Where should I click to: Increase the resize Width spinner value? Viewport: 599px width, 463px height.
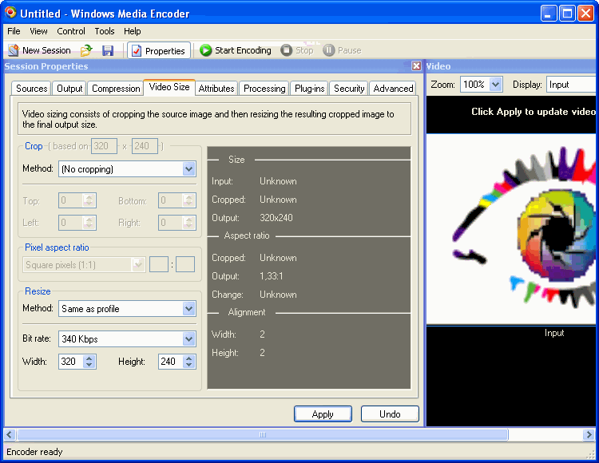tap(89, 358)
